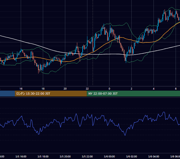The width and height of the screenshot is (180, 159).
Task: Click the 3/5 22:00 label on the oscillator axis
Action: (87, 156)
